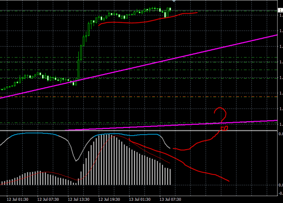Select the steep upper magenta trendline
This screenshot has height=203, width=283.
point(139,67)
